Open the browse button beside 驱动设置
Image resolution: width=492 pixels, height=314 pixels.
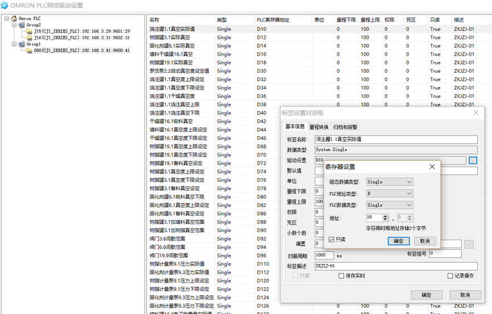pos(473,160)
